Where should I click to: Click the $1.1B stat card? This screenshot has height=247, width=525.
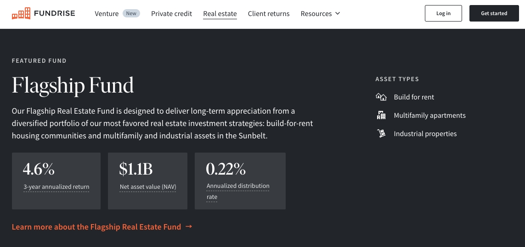click(x=147, y=181)
